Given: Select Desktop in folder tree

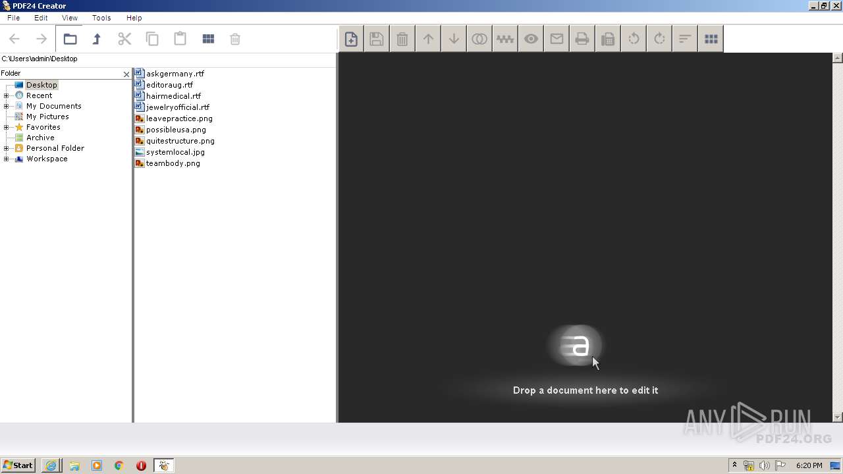Looking at the screenshot, I should (x=41, y=85).
